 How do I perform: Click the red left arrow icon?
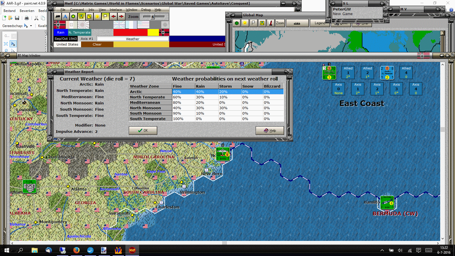[113, 16]
